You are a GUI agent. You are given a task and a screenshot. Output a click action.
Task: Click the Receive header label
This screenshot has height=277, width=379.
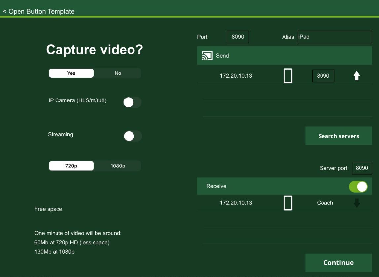point(216,186)
